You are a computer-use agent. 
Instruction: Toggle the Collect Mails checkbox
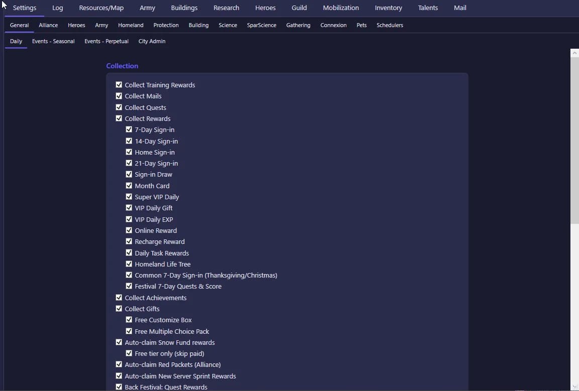click(119, 96)
